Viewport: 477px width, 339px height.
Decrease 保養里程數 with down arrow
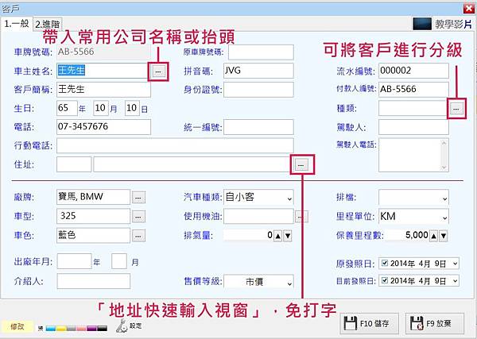(444, 236)
